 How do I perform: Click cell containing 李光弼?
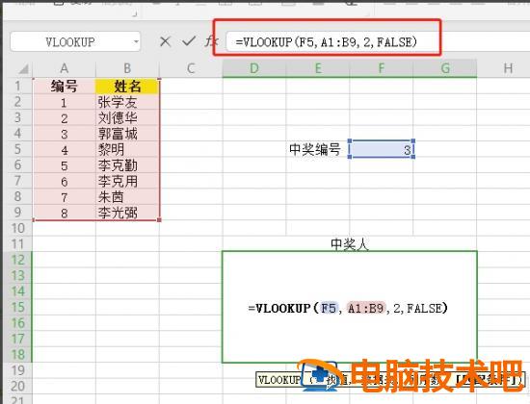127,213
